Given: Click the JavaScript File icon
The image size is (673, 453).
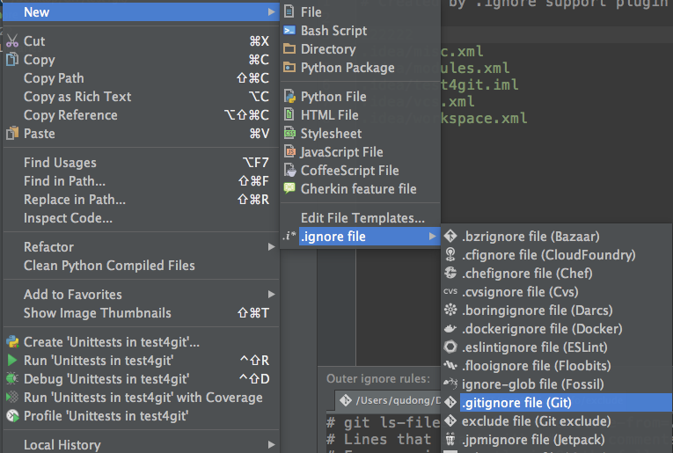Looking at the screenshot, I should [289, 152].
